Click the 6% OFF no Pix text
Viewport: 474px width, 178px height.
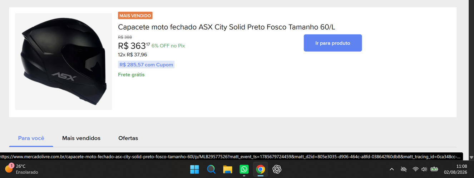[168, 46]
